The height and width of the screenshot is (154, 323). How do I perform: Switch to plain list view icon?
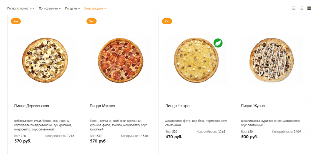[x=294, y=8]
